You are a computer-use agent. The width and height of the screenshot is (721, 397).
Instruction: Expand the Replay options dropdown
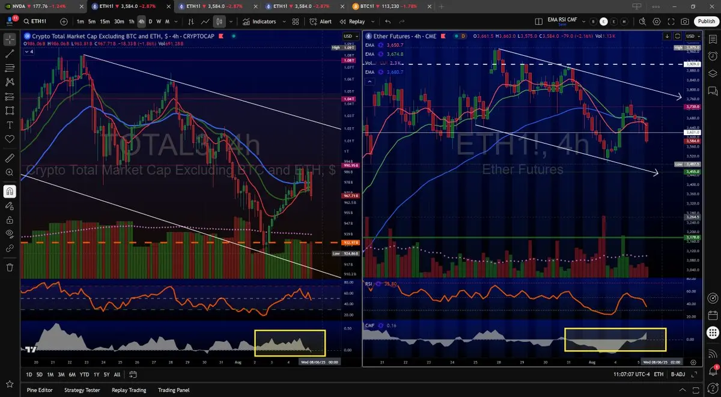tap(372, 22)
